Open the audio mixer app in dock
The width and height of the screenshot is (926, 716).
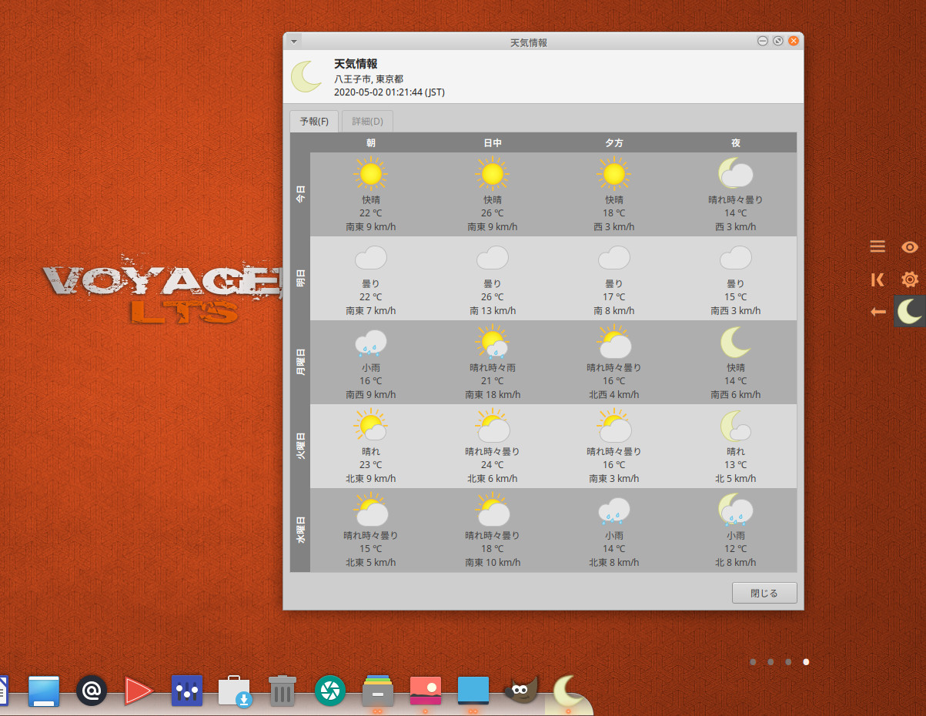[x=187, y=691]
